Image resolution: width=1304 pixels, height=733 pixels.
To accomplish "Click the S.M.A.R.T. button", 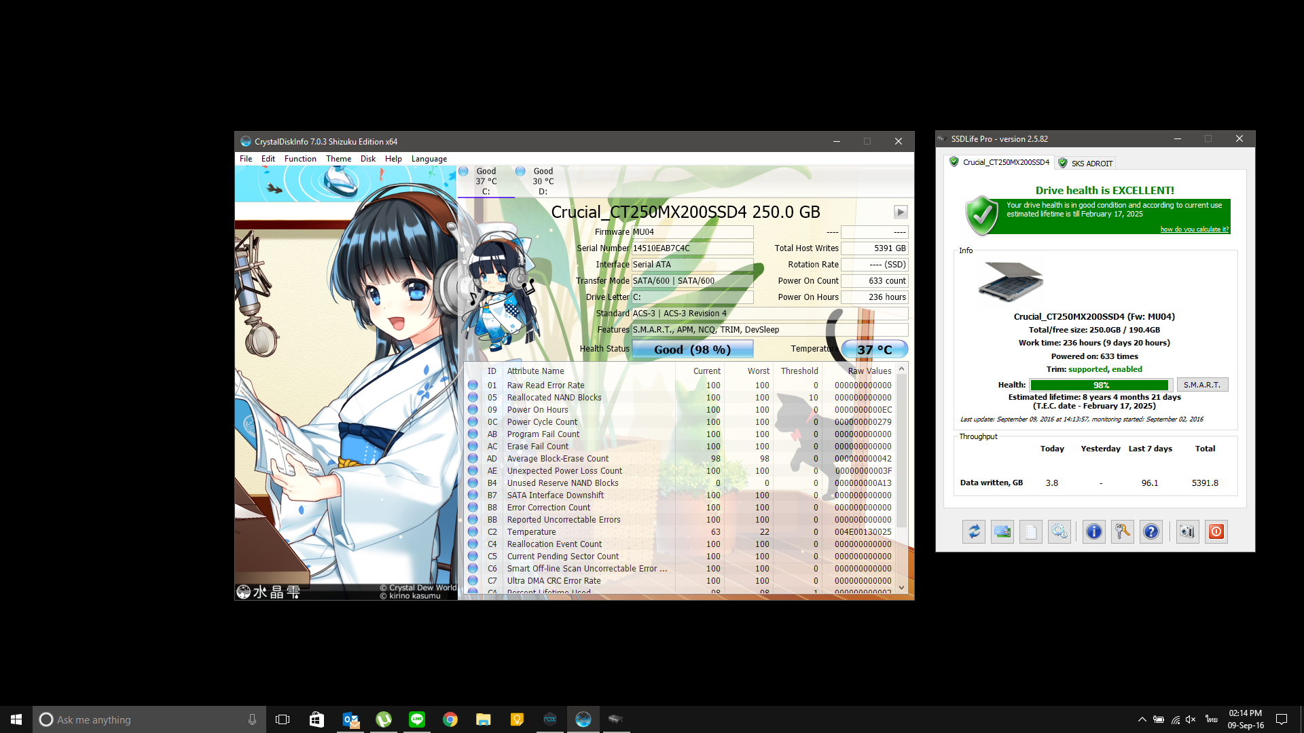I will pyautogui.click(x=1201, y=385).
